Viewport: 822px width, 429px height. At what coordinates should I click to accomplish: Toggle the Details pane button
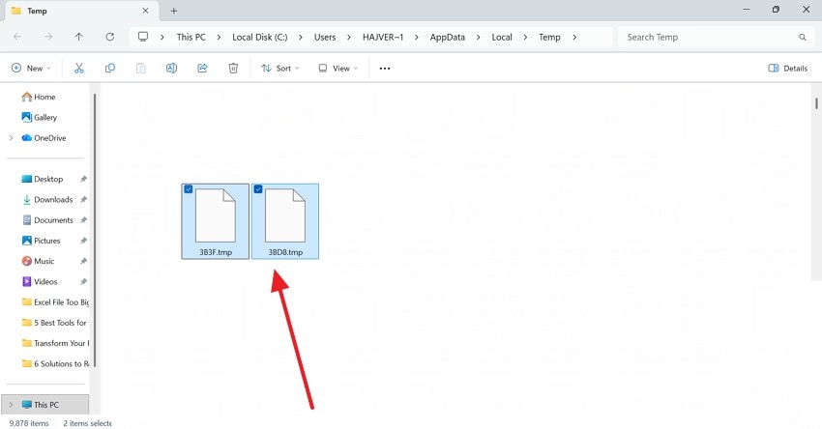787,68
